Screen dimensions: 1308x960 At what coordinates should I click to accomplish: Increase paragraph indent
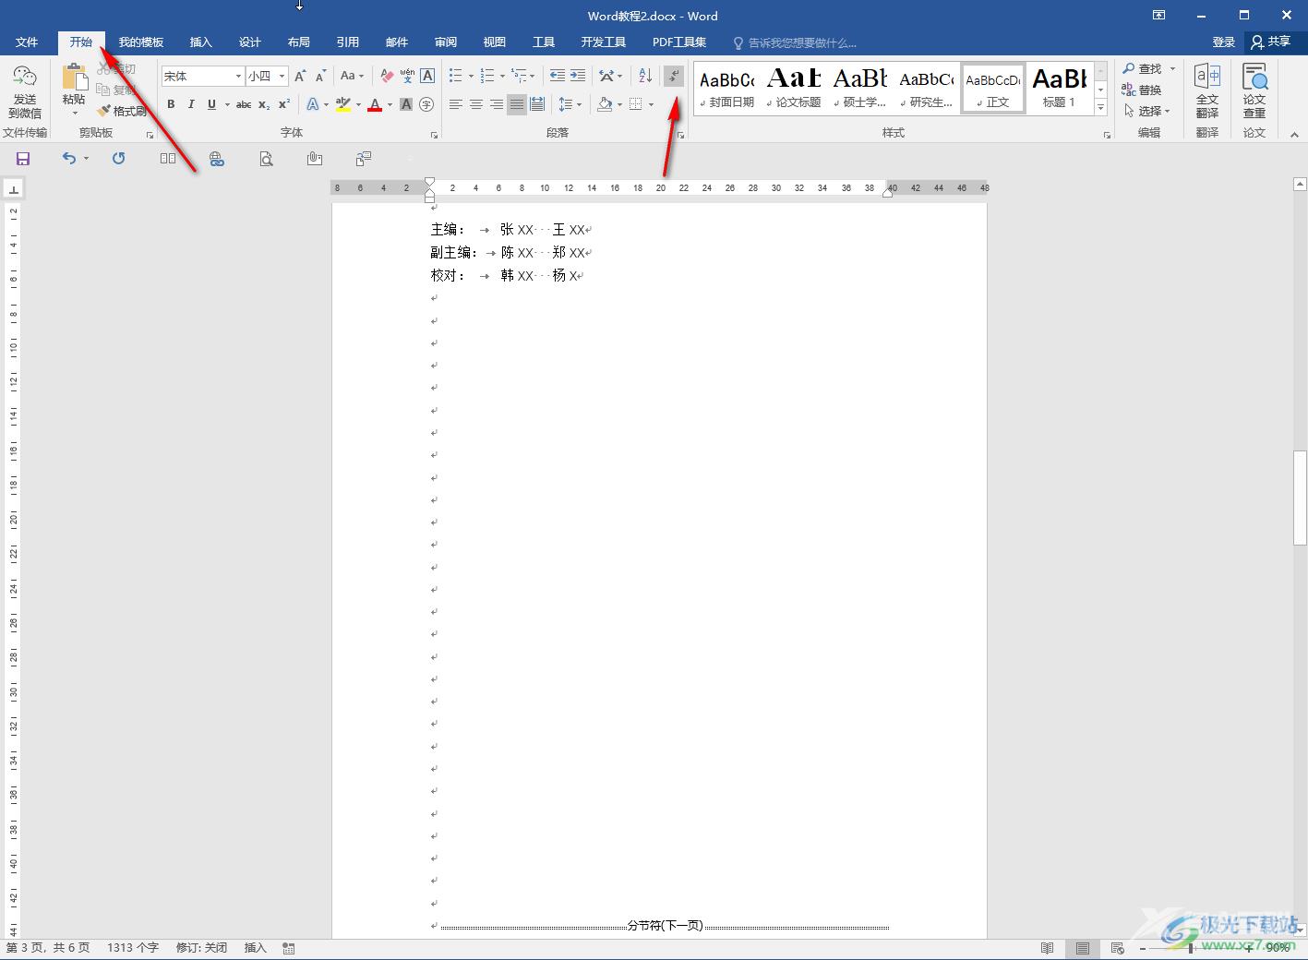coord(578,76)
